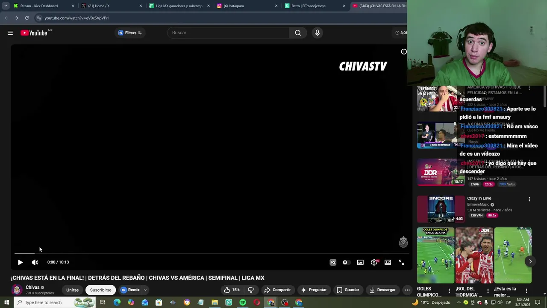Screen dimensions: 547x308
Task: Activate voice search microphone
Action: [x=317, y=33]
